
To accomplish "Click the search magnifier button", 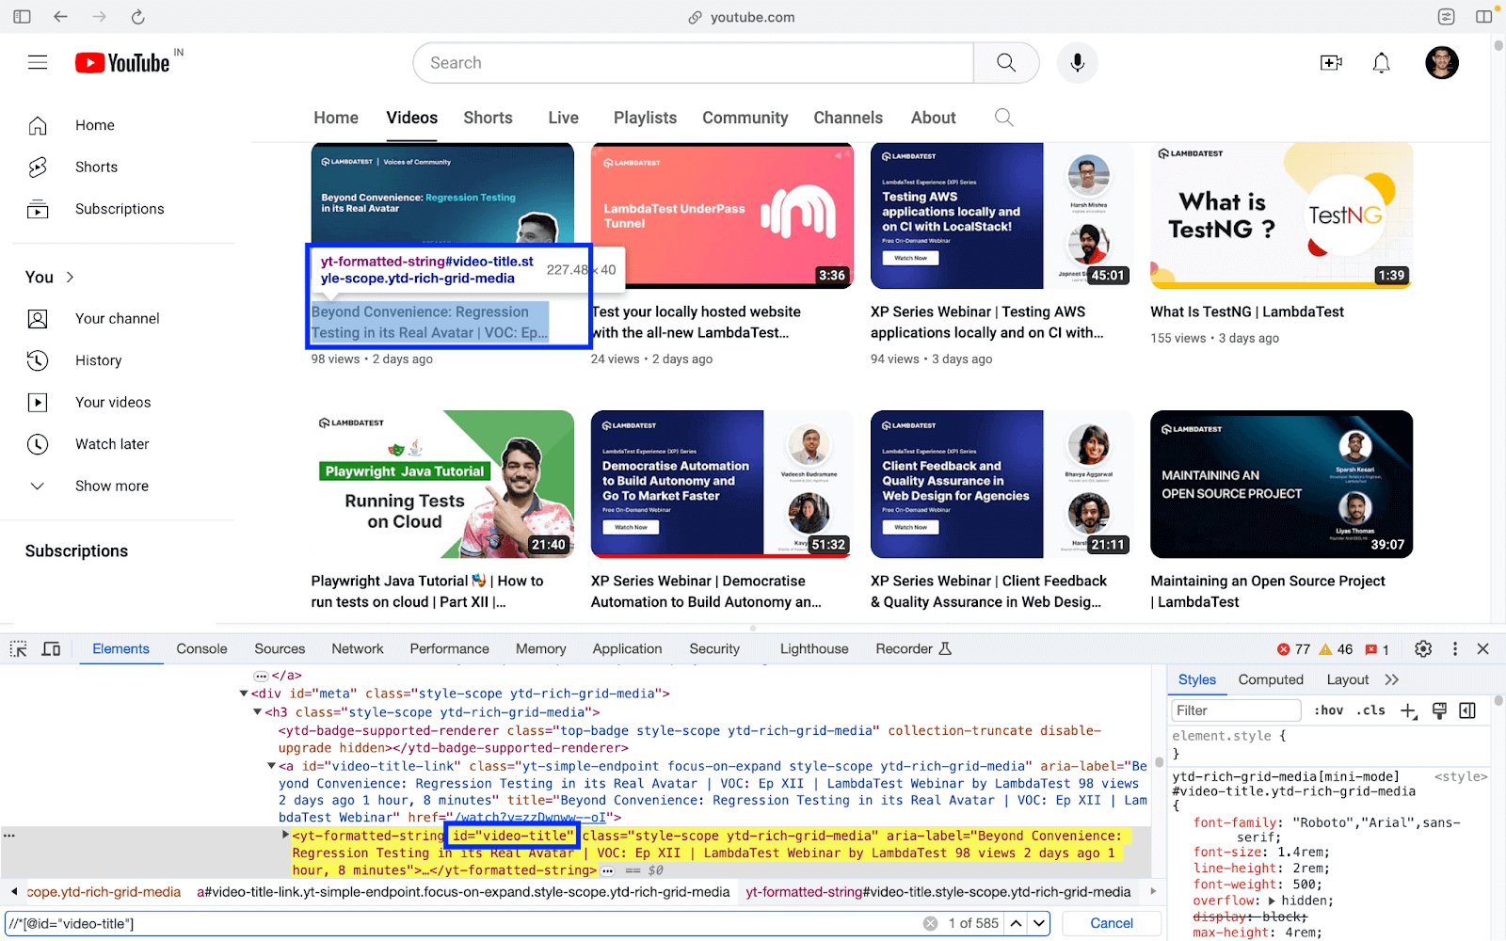I will (1006, 63).
